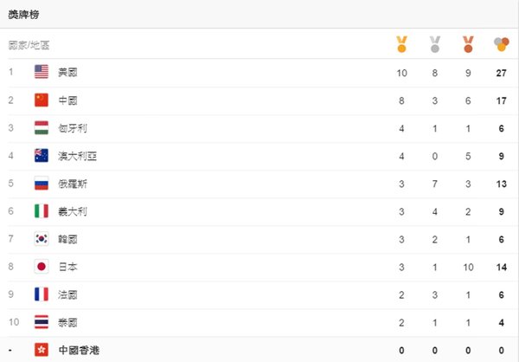Click the total medals column icon
Viewport: 519px width, 362px height.
click(x=501, y=44)
